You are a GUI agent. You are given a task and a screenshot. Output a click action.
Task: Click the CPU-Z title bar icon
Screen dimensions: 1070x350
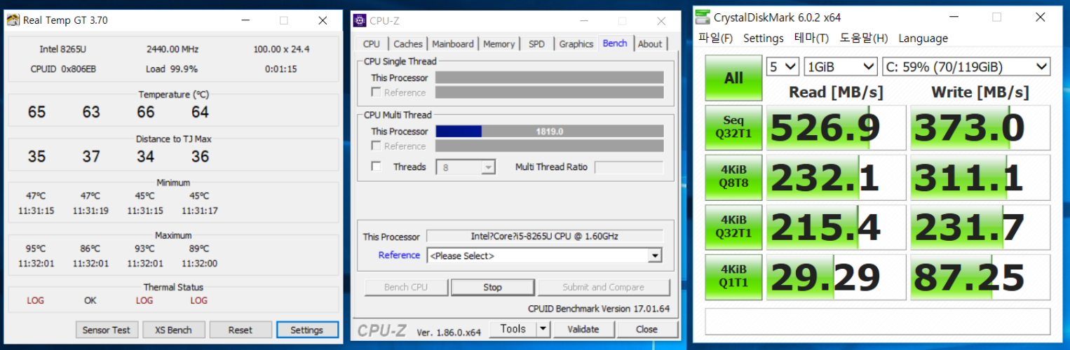359,20
